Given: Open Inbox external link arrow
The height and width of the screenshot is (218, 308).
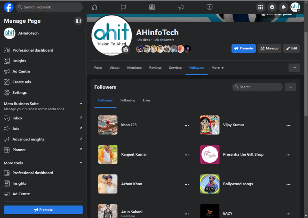Looking at the screenshot, I should (81, 118).
